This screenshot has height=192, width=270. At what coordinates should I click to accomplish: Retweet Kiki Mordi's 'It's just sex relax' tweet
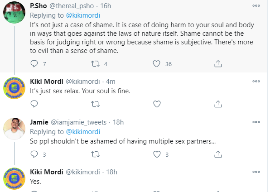95,104
